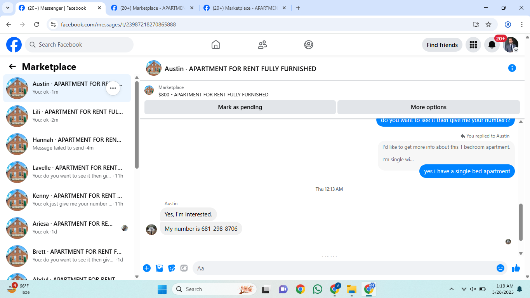Image resolution: width=530 pixels, height=298 pixels.
Task: Click the "You replied to Austin" label
Action: (485, 136)
